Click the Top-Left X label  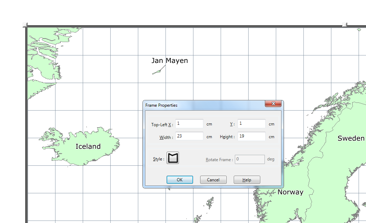162,124
